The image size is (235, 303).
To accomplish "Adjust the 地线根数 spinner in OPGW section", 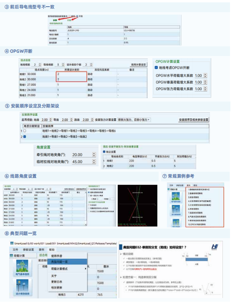I will click(x=40, y=64).
